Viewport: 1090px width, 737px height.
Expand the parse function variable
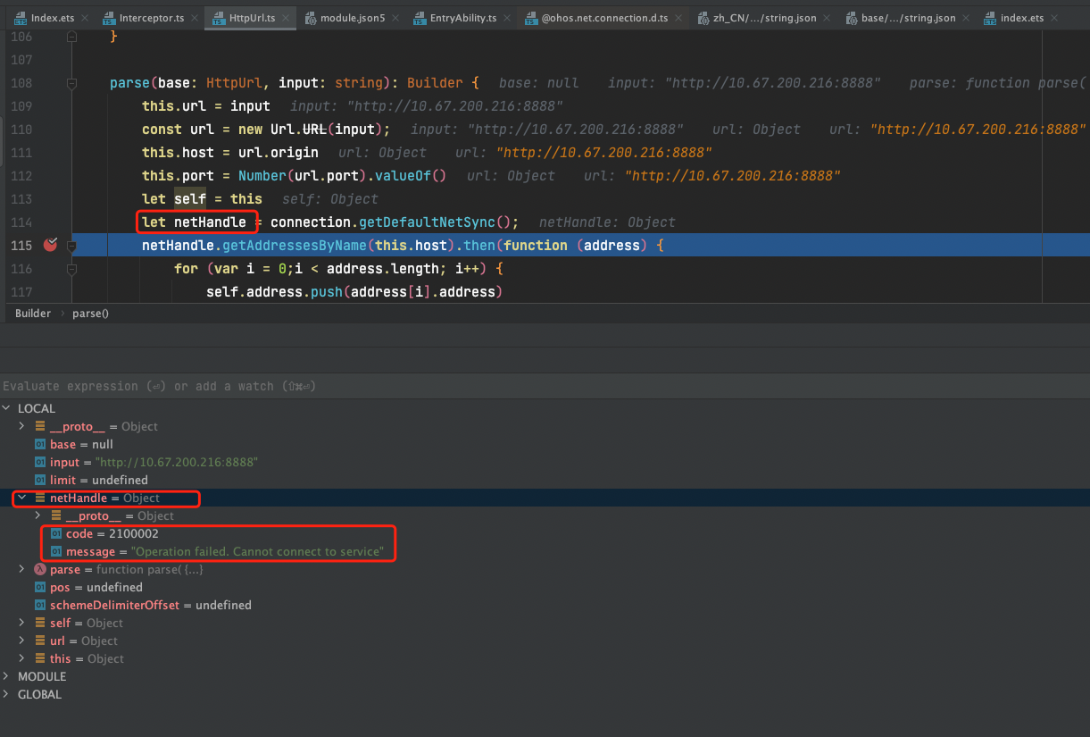tap(22, 569)
